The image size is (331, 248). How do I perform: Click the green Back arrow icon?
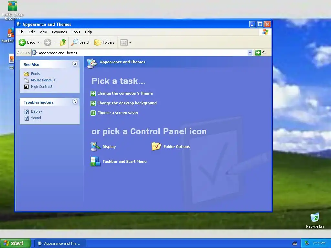(x=22, y=42)
